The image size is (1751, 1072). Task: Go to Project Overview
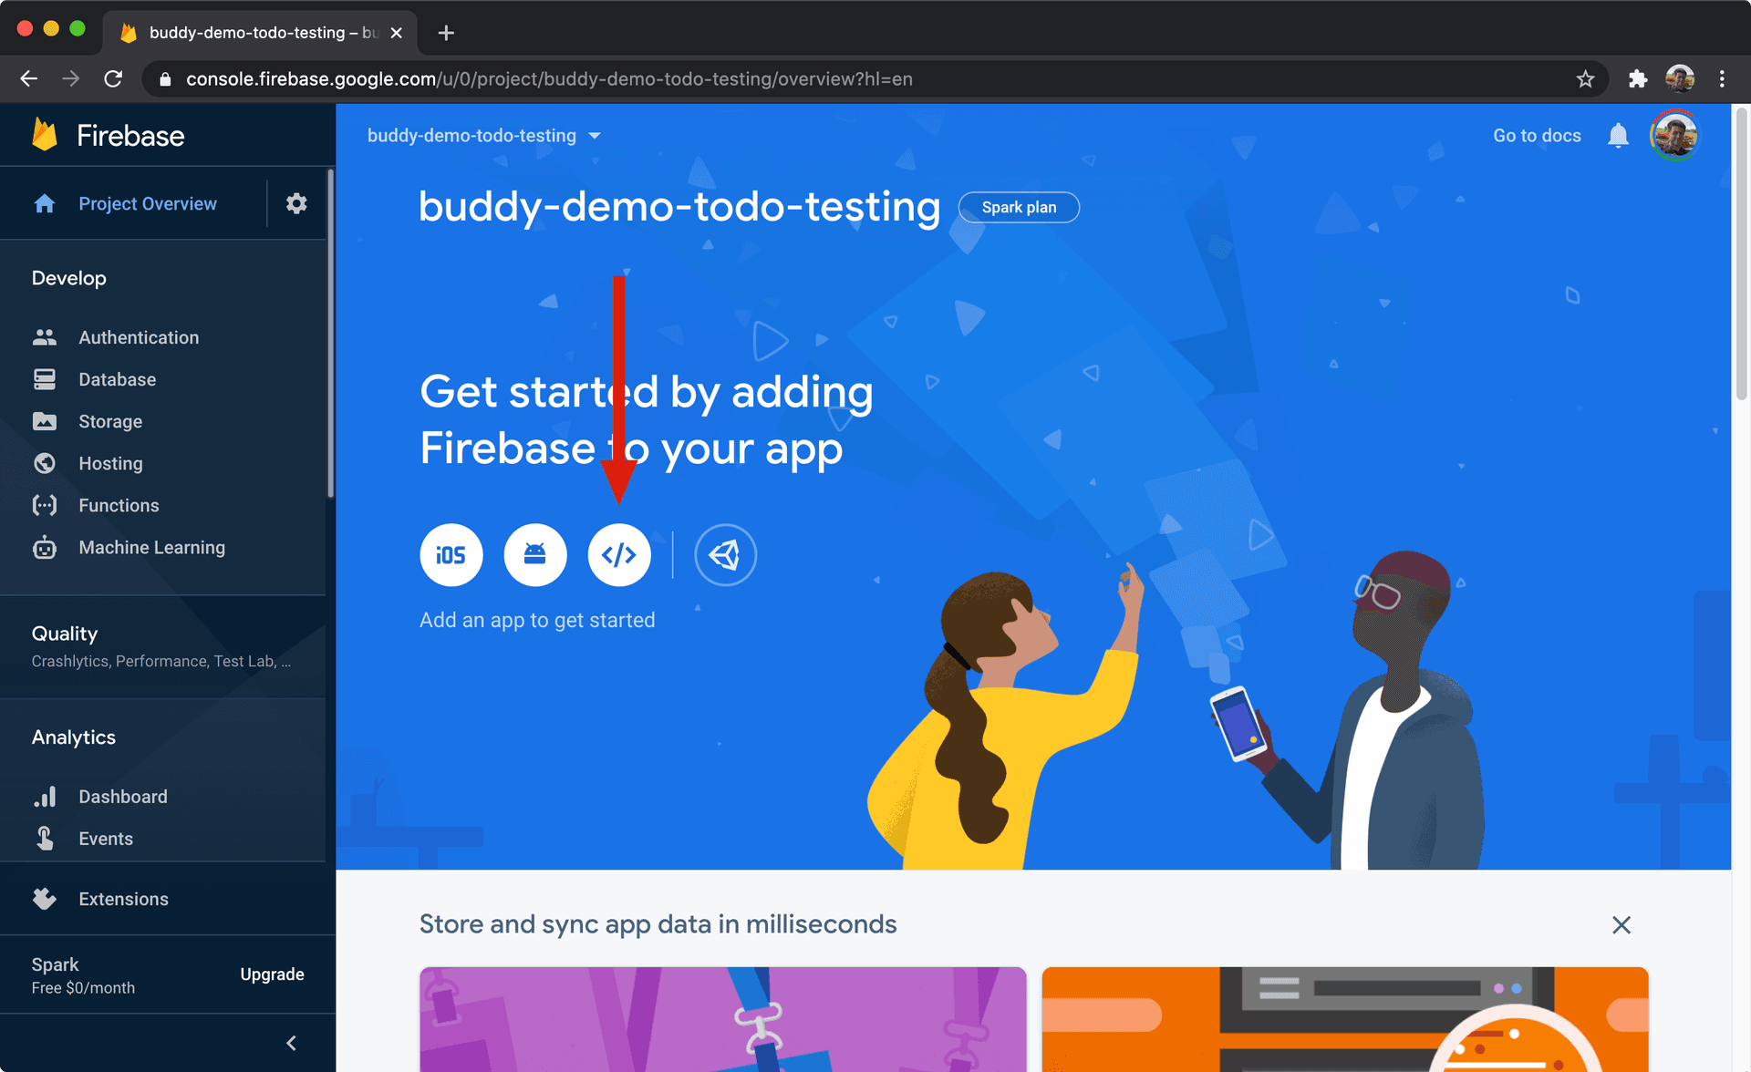147,203
